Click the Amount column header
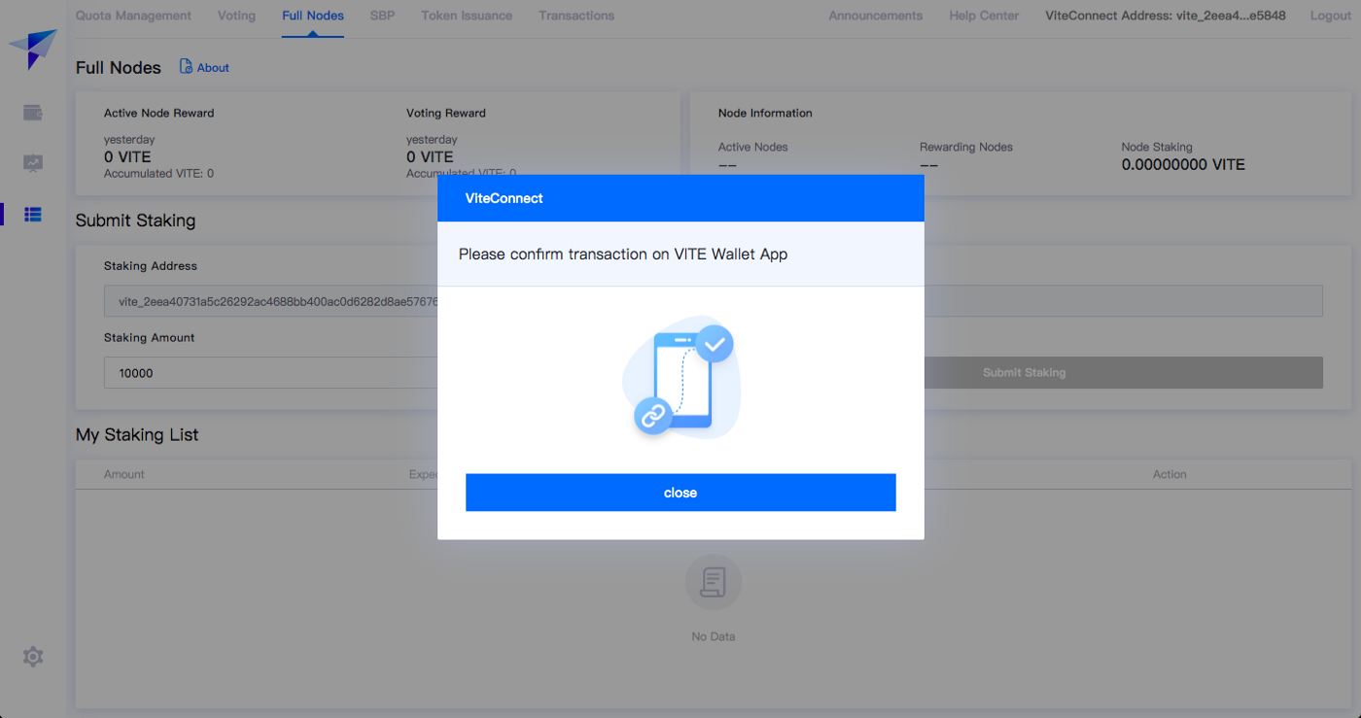This screenshot has width=1361, height=718. point(124,474)
